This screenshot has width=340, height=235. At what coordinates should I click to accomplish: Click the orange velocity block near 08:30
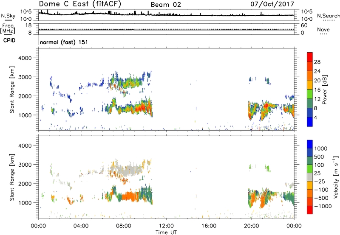(x=130, y=196)
